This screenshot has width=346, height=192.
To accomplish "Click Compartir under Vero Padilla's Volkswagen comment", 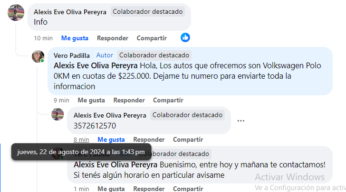I will (168, 100).
